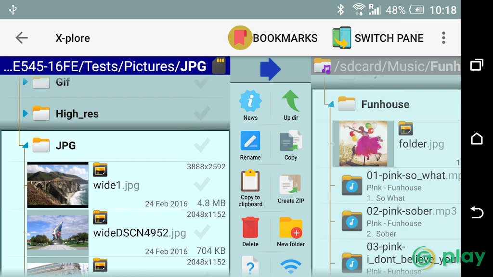This screenshot has width=493, height=277.
Task: Open the Bookmarks icon
Action: [x=240, y=38]
